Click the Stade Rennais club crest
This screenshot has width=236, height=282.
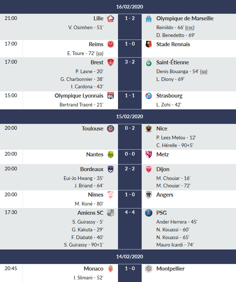pyautogui.click(x=149, y=44)
